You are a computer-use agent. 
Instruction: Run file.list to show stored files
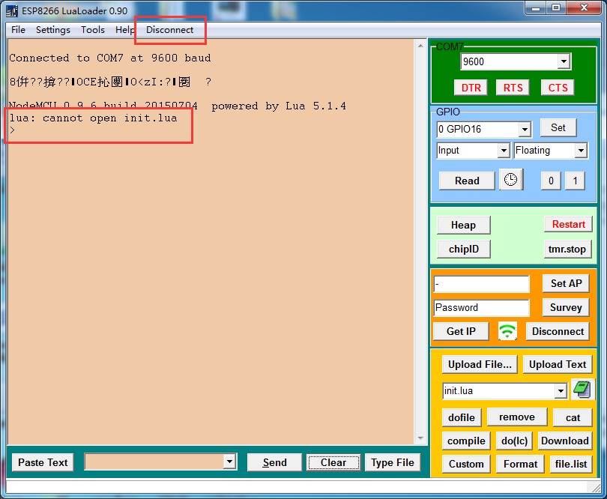(571, 464)
